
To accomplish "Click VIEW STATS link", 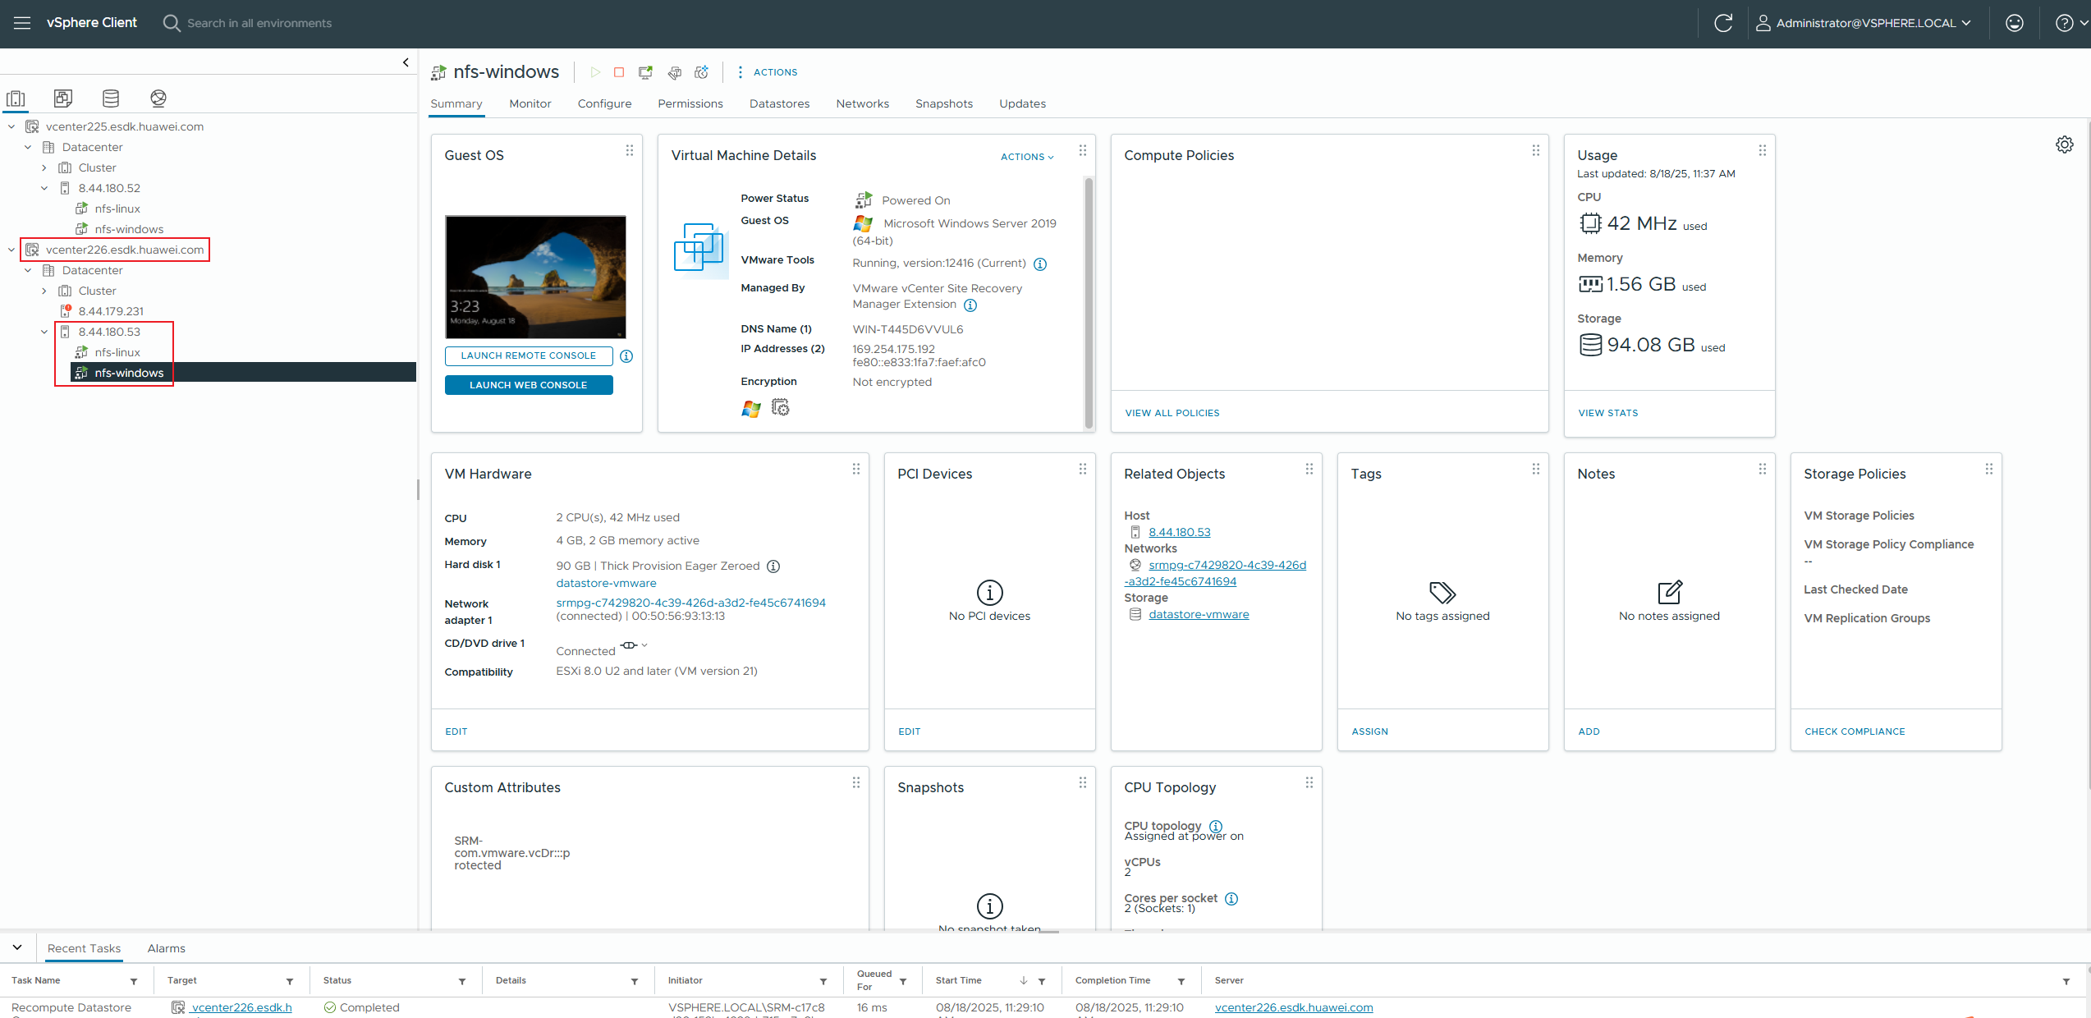I will coord(1607,413).
